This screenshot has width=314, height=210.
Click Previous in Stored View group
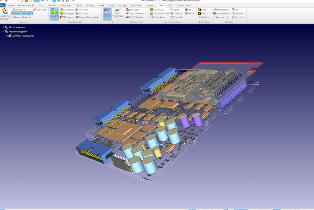click(x=203, y=17)
